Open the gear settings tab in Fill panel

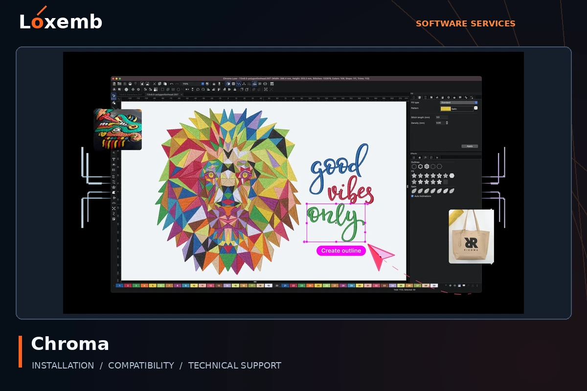click(x=449, y=97)
